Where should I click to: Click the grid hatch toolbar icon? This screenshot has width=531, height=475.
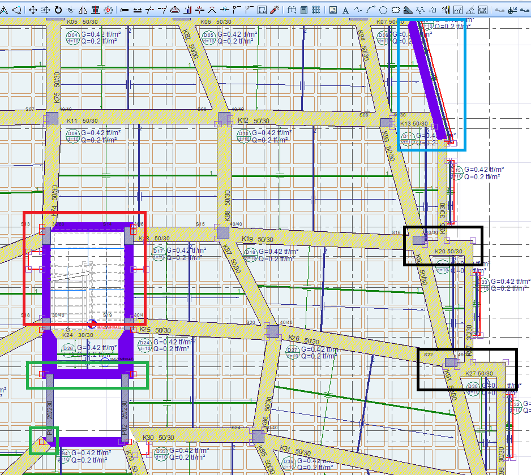(x=316, y=10)
